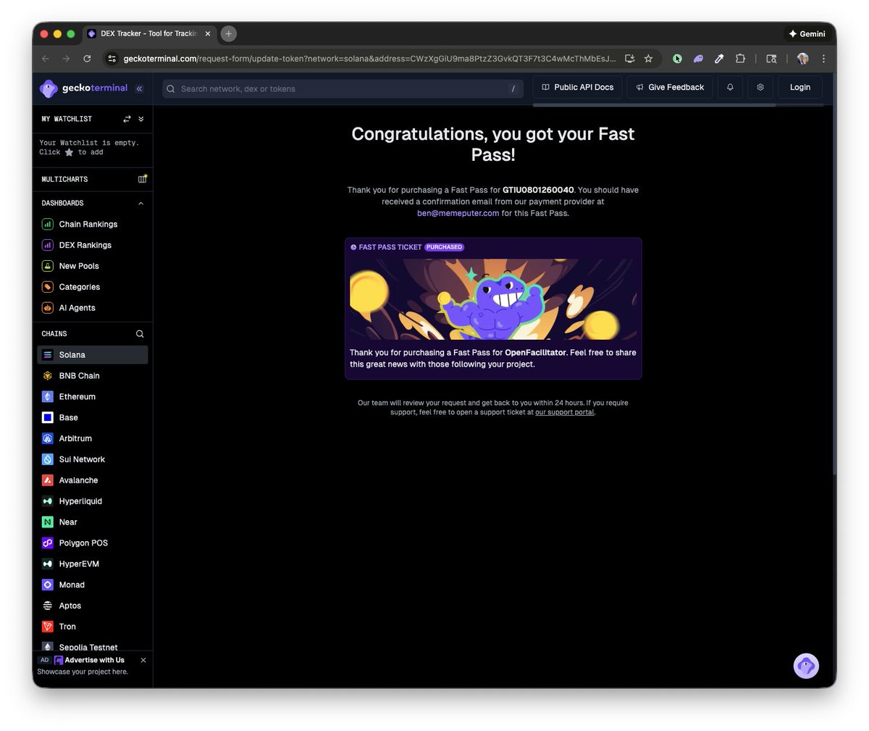Image resolution: width=869 pixels, height=731 pixels.
Task: Click the address bar URL
Action: [x=369, y=59]
